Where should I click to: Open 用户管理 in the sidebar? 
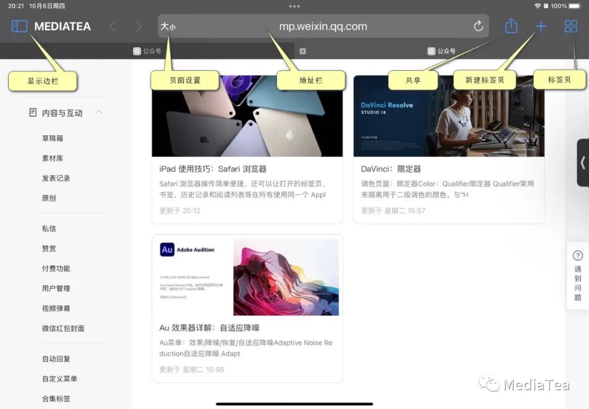56,288
